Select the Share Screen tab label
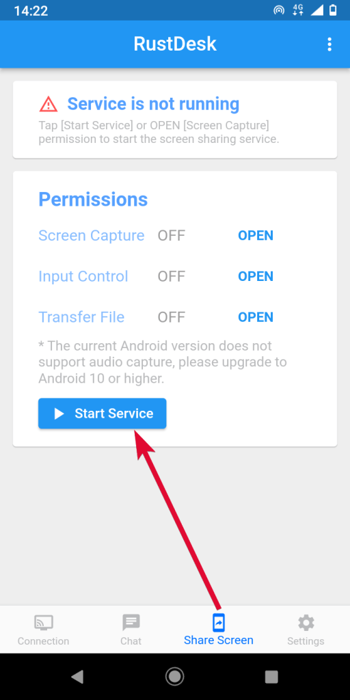 (x=218, y=640)
